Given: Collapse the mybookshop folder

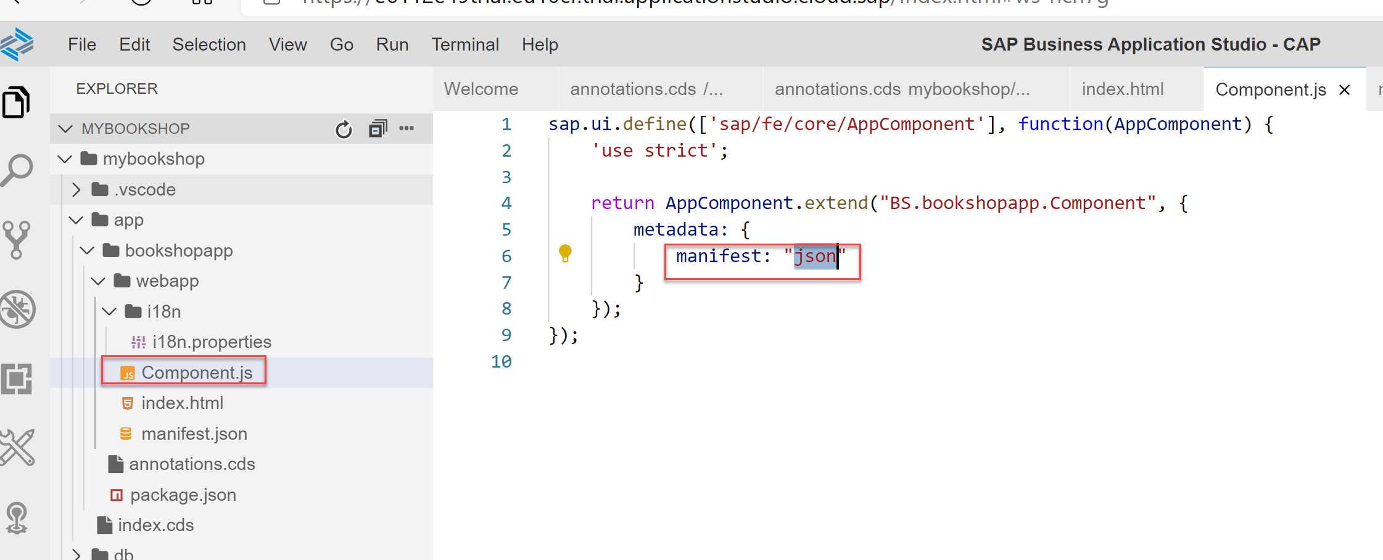Looking at the screenshot, I should [65, 159].
